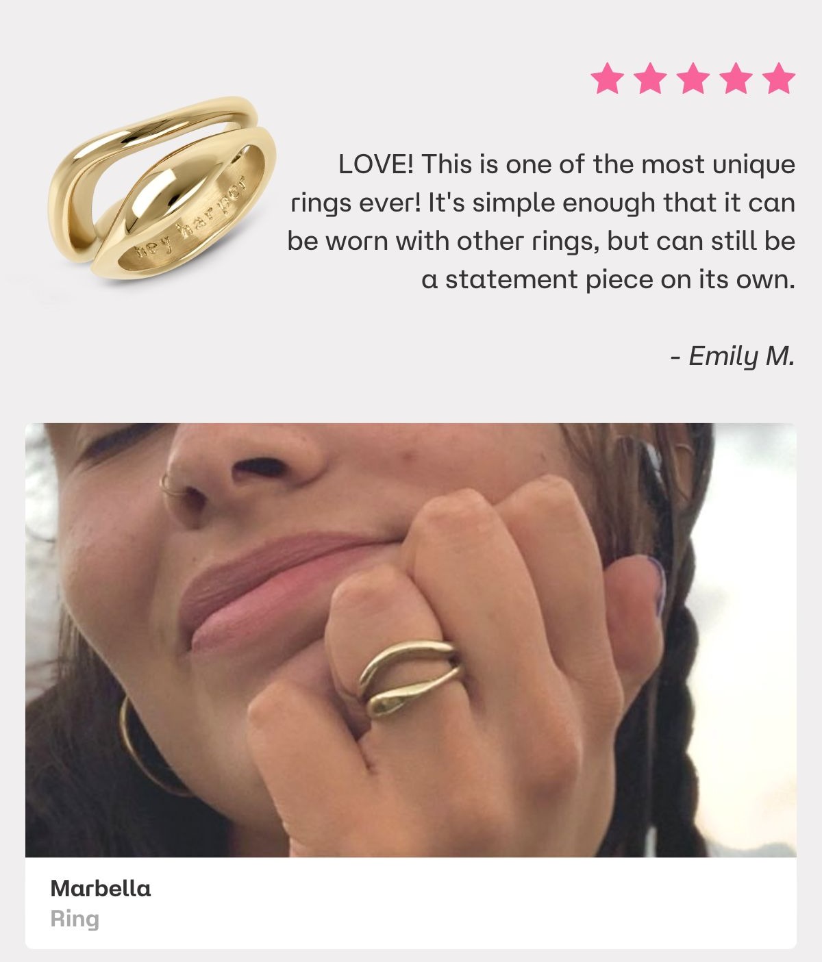Click the third pink rating star
The width and height of the screenshot is (822, 962).
point(693,78)
